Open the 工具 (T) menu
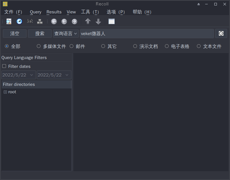The image size is (230, 180). pos(90,12)
